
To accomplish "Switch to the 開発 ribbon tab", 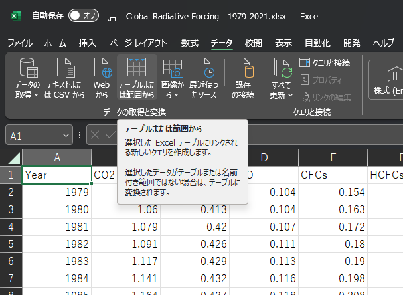I will click(352, 43).
